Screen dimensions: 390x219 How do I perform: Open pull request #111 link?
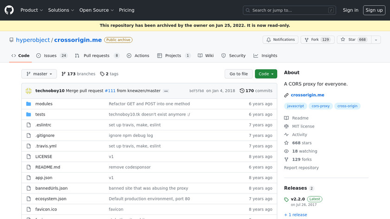110,91
